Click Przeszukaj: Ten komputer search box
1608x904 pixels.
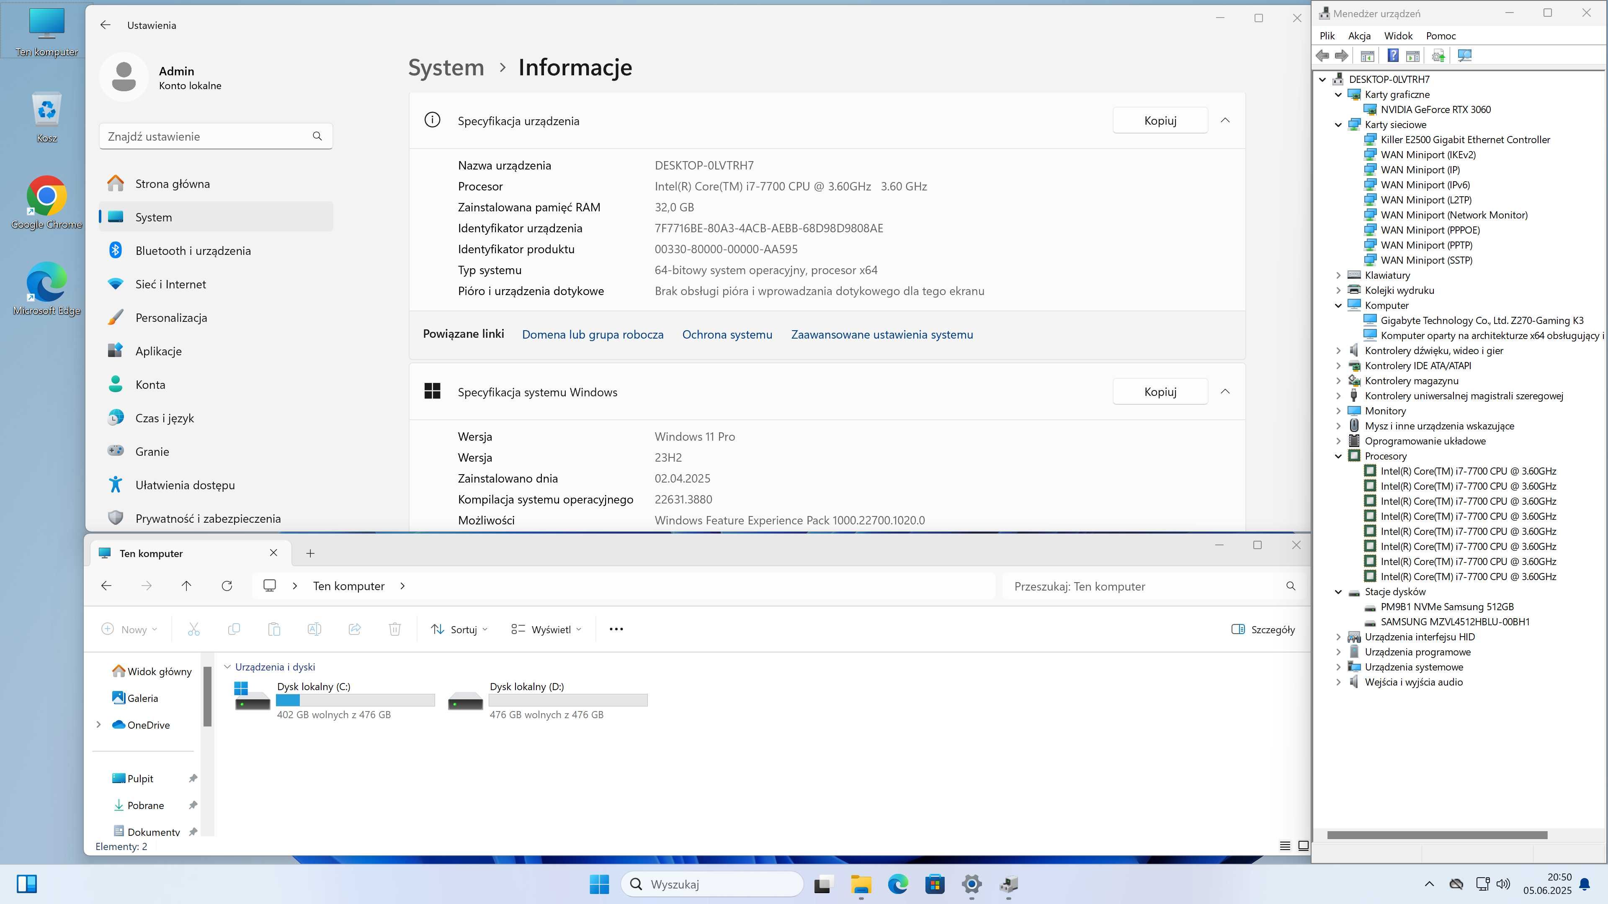tap(1154, 586)
